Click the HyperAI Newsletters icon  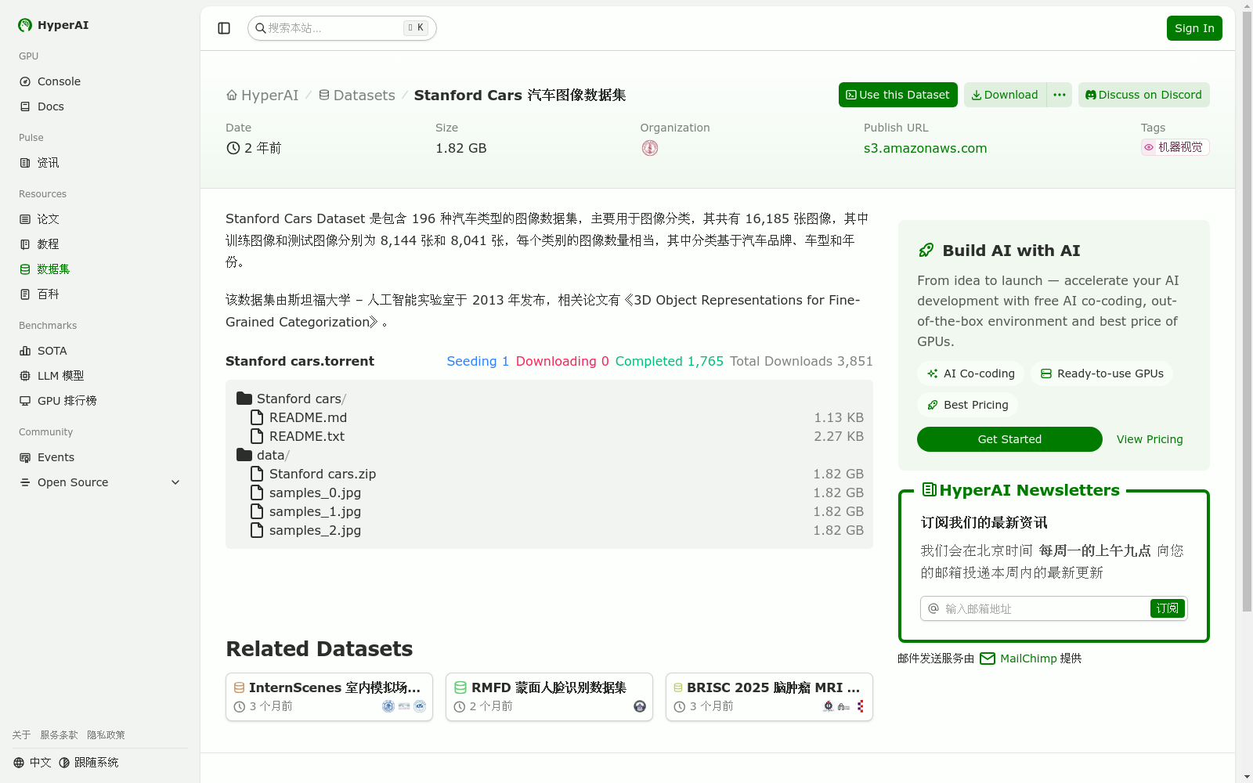tap(930, 490)
